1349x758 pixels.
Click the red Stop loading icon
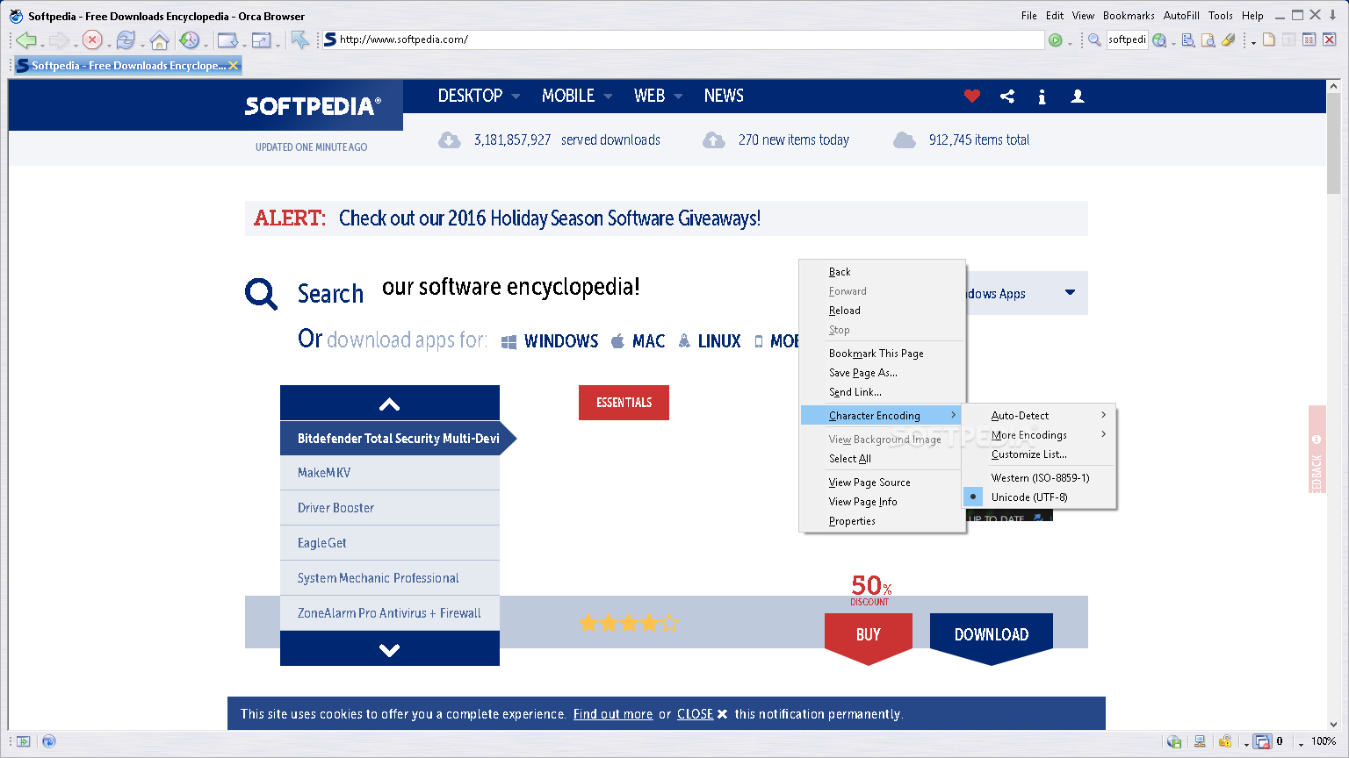pyautogui.click(x=92, y=39)
